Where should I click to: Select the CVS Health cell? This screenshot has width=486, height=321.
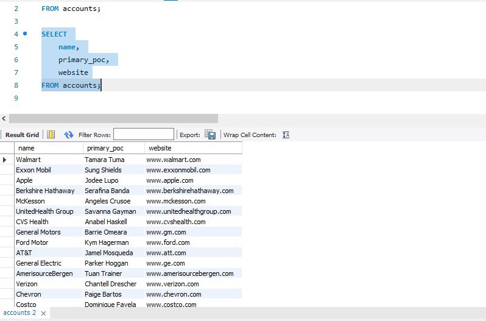point(49,222)
